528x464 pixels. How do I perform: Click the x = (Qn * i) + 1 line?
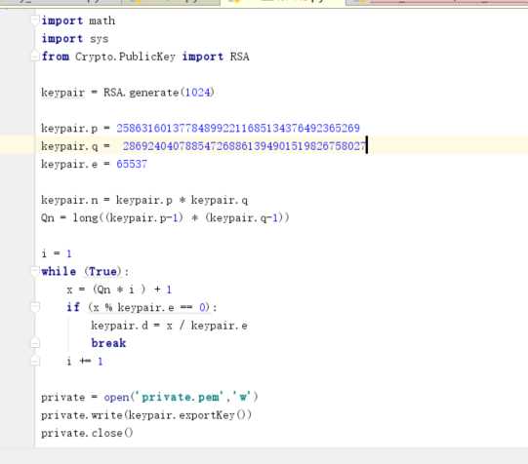click(x=119, y=290)
